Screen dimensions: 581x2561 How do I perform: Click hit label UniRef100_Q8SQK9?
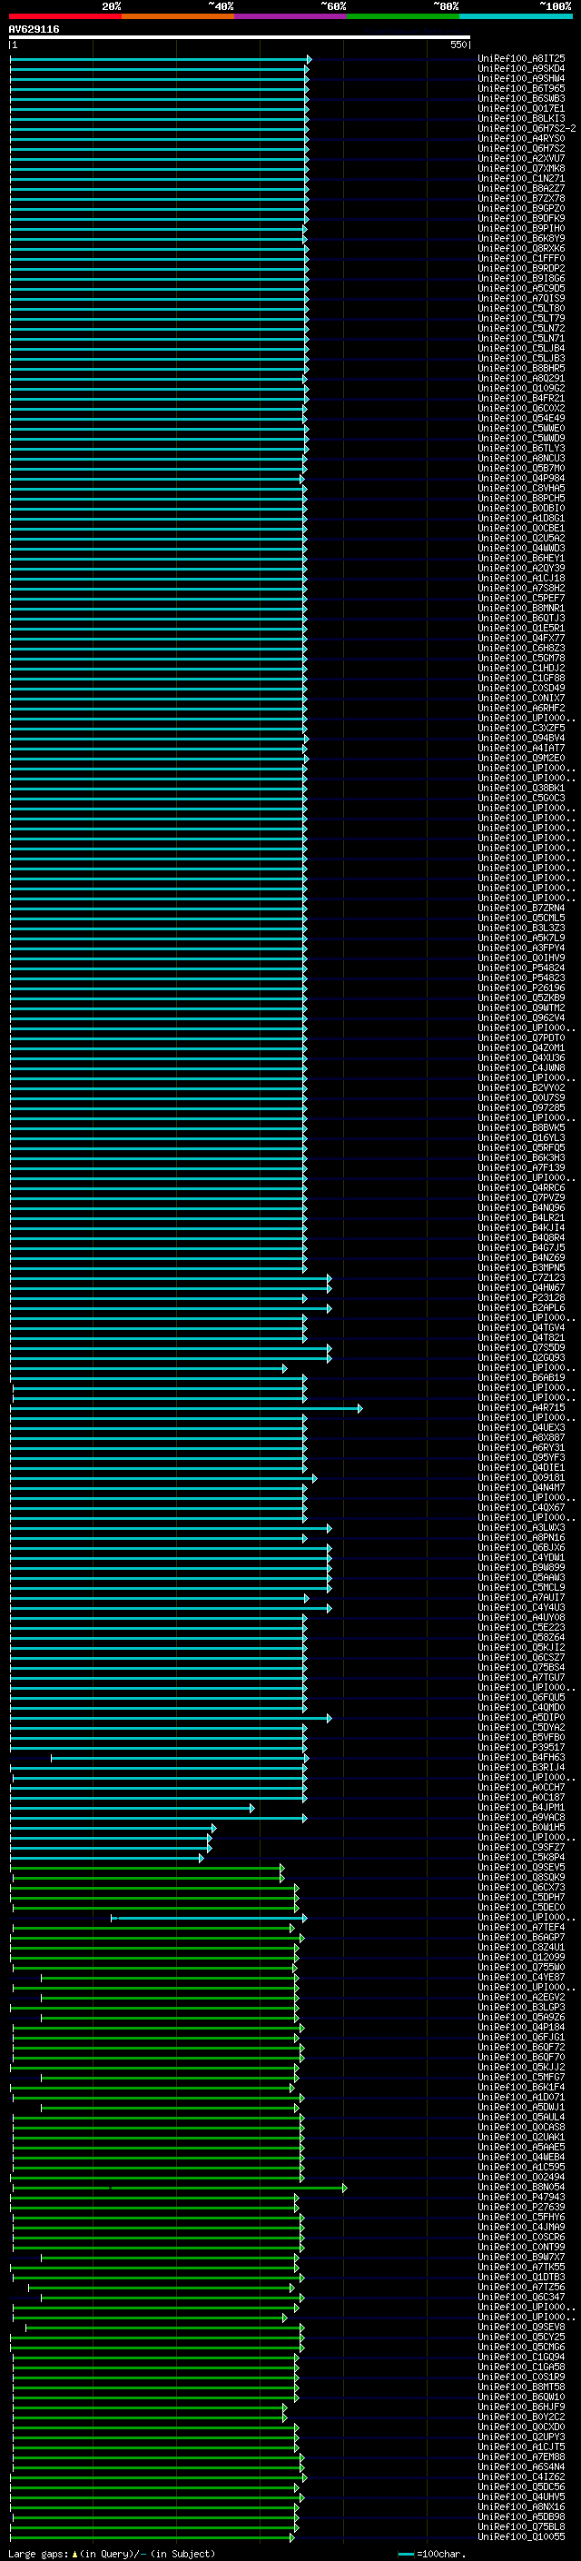521,1877
